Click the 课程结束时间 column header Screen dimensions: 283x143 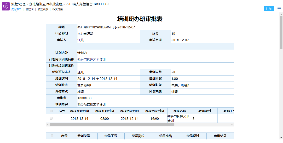(155, 111)
